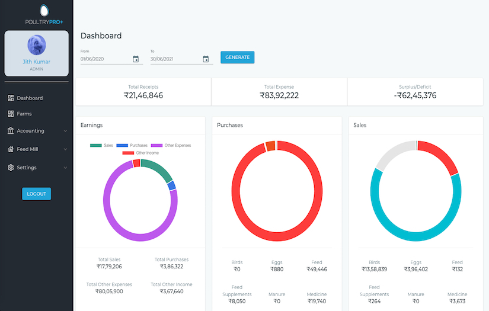The image size is (489, 311).
Task: Click the Feed Mill factory icon
Action: (11, 149)
